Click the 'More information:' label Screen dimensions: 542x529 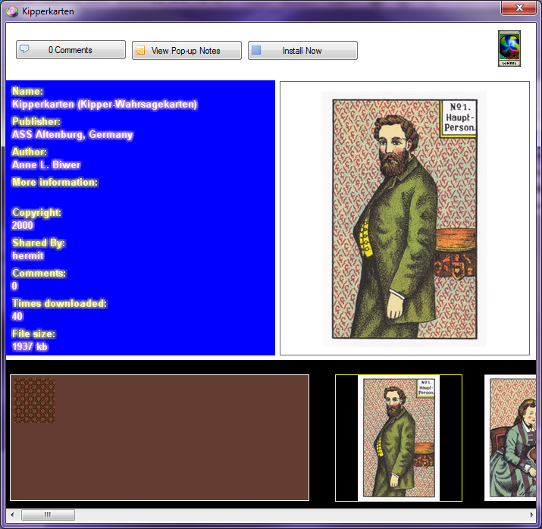(55, 182)
